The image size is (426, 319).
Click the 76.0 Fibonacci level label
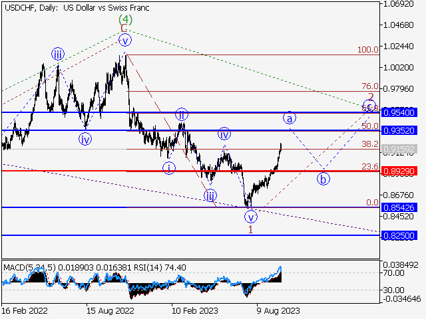click(370, 86)
